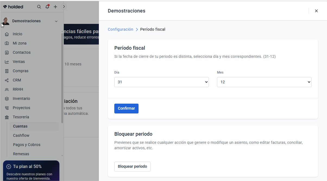Screen dimensions: 327x181
Task: Click the Bloquear periodo button
Action: 132,166
